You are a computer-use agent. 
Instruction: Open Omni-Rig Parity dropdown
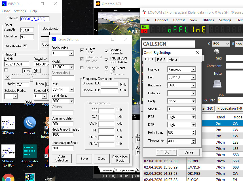[x=193, y=101]
